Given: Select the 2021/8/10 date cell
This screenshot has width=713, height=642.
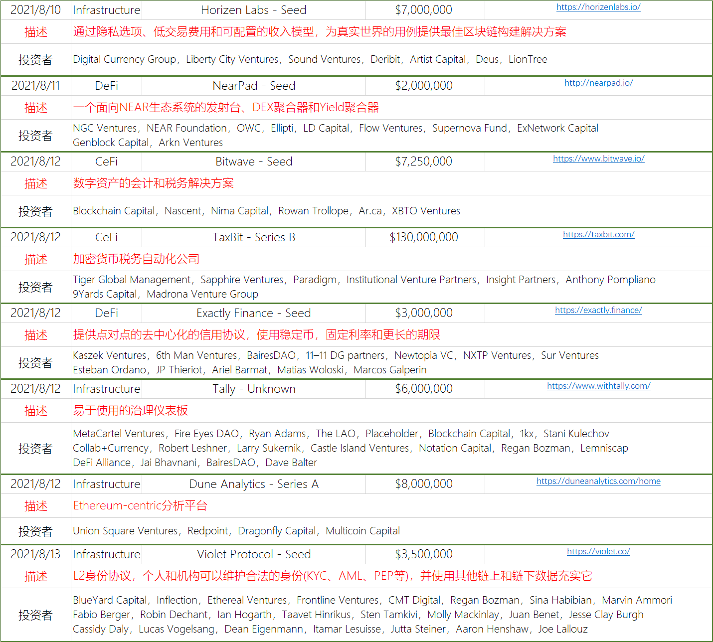Looking at the screenshot, I should click(x=35, y=10).
